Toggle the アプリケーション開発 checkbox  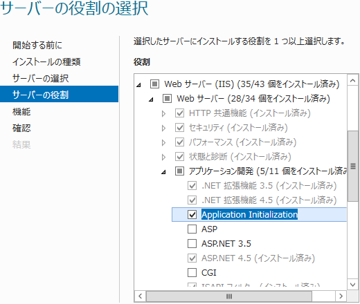click(x=179, y=171)
